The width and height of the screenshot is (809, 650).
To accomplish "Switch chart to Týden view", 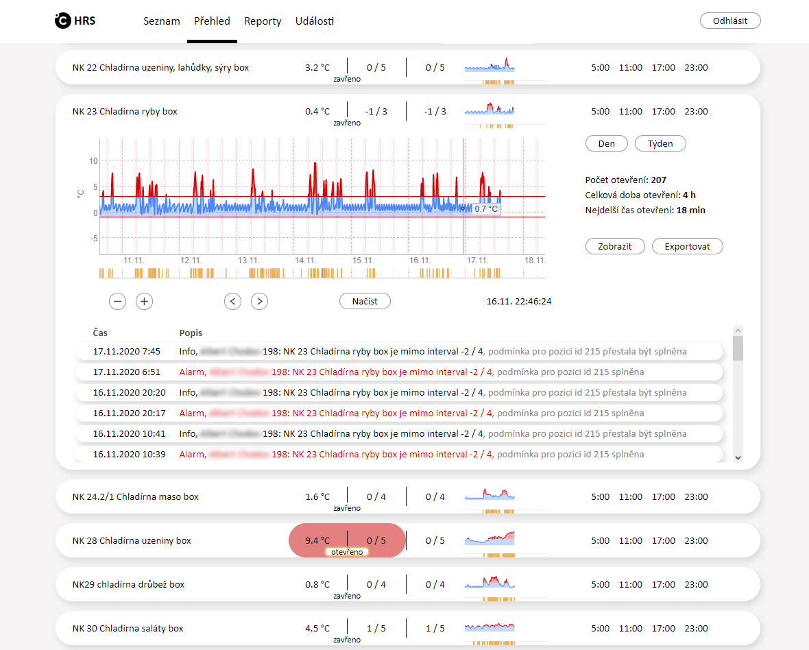I will point(660,143).
